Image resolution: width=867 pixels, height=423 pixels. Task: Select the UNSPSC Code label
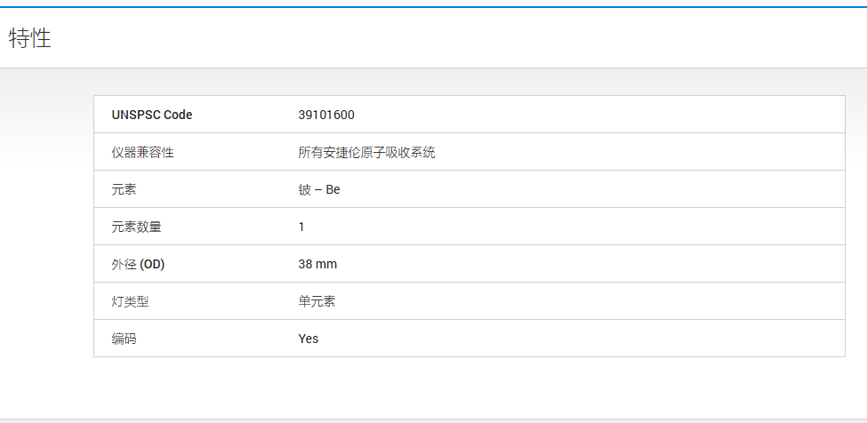point(152,115)
